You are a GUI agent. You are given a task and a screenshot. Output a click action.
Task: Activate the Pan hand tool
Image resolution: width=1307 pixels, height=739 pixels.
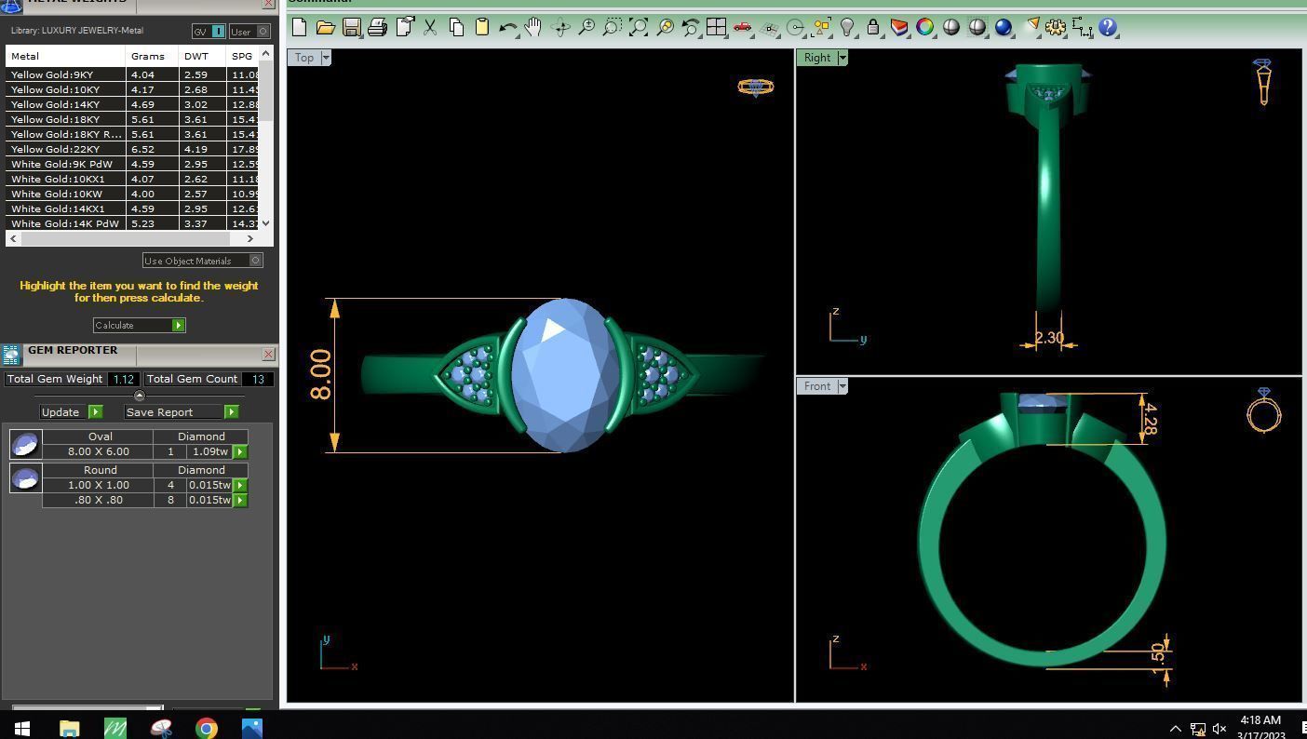coord(533,28)
